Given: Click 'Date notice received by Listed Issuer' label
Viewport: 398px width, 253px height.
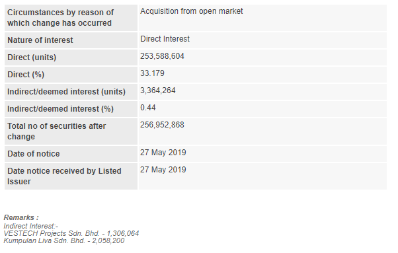Looking at the screenshot, I should 64,176.
